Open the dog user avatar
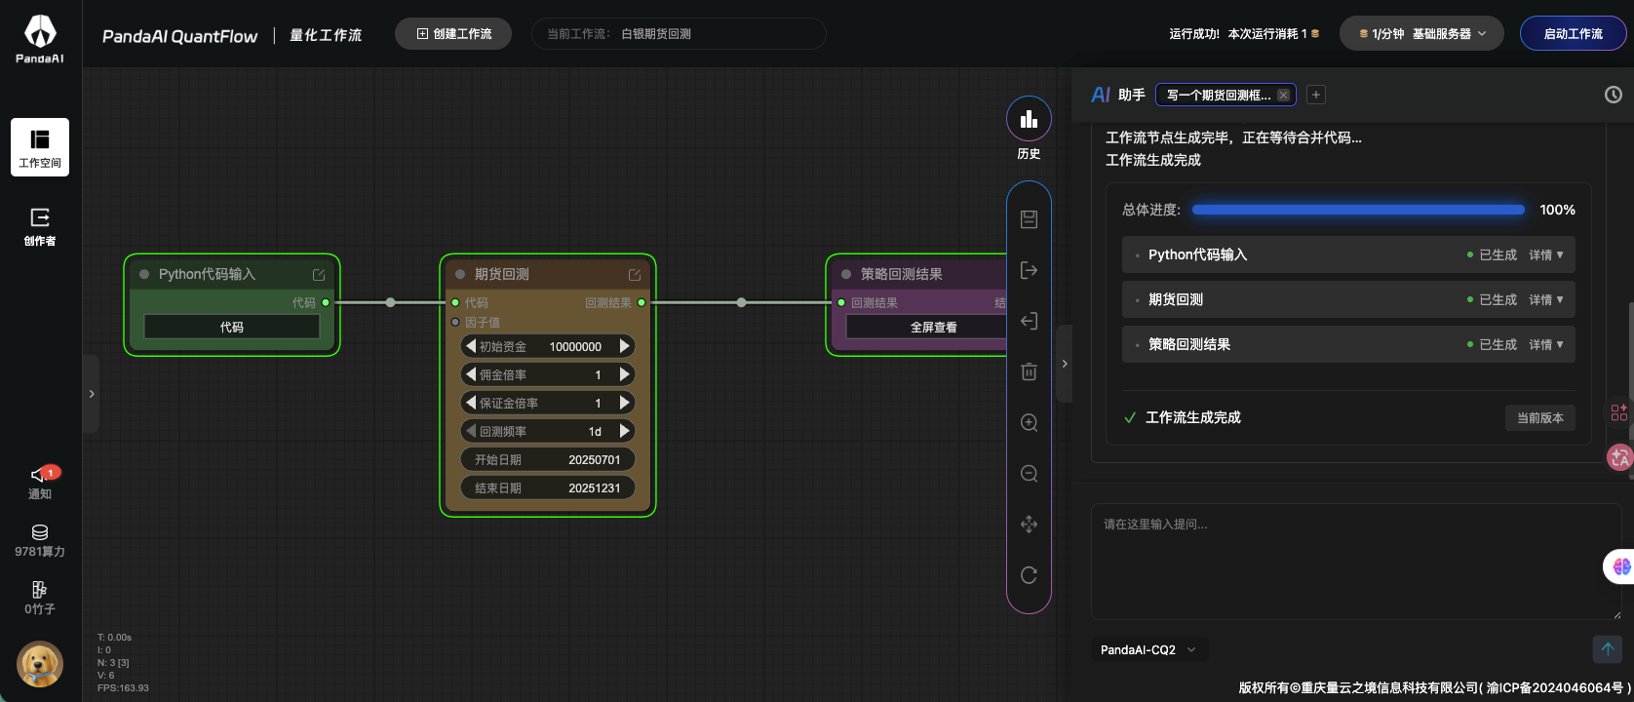 pos(40,665)
